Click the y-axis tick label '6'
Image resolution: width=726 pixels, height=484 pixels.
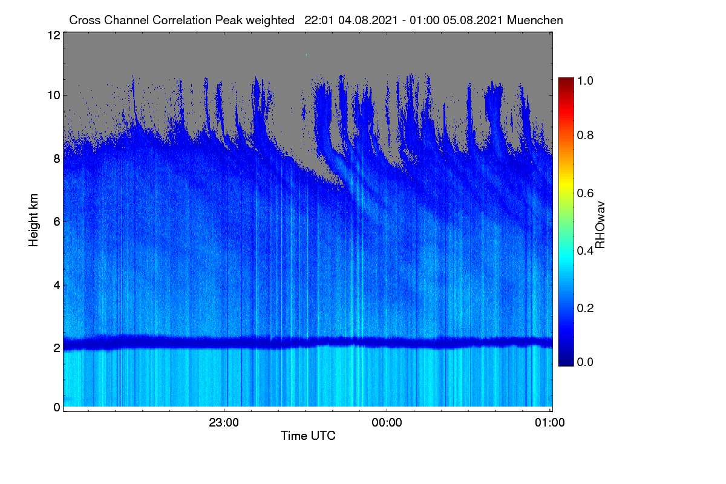pos(57,221)
